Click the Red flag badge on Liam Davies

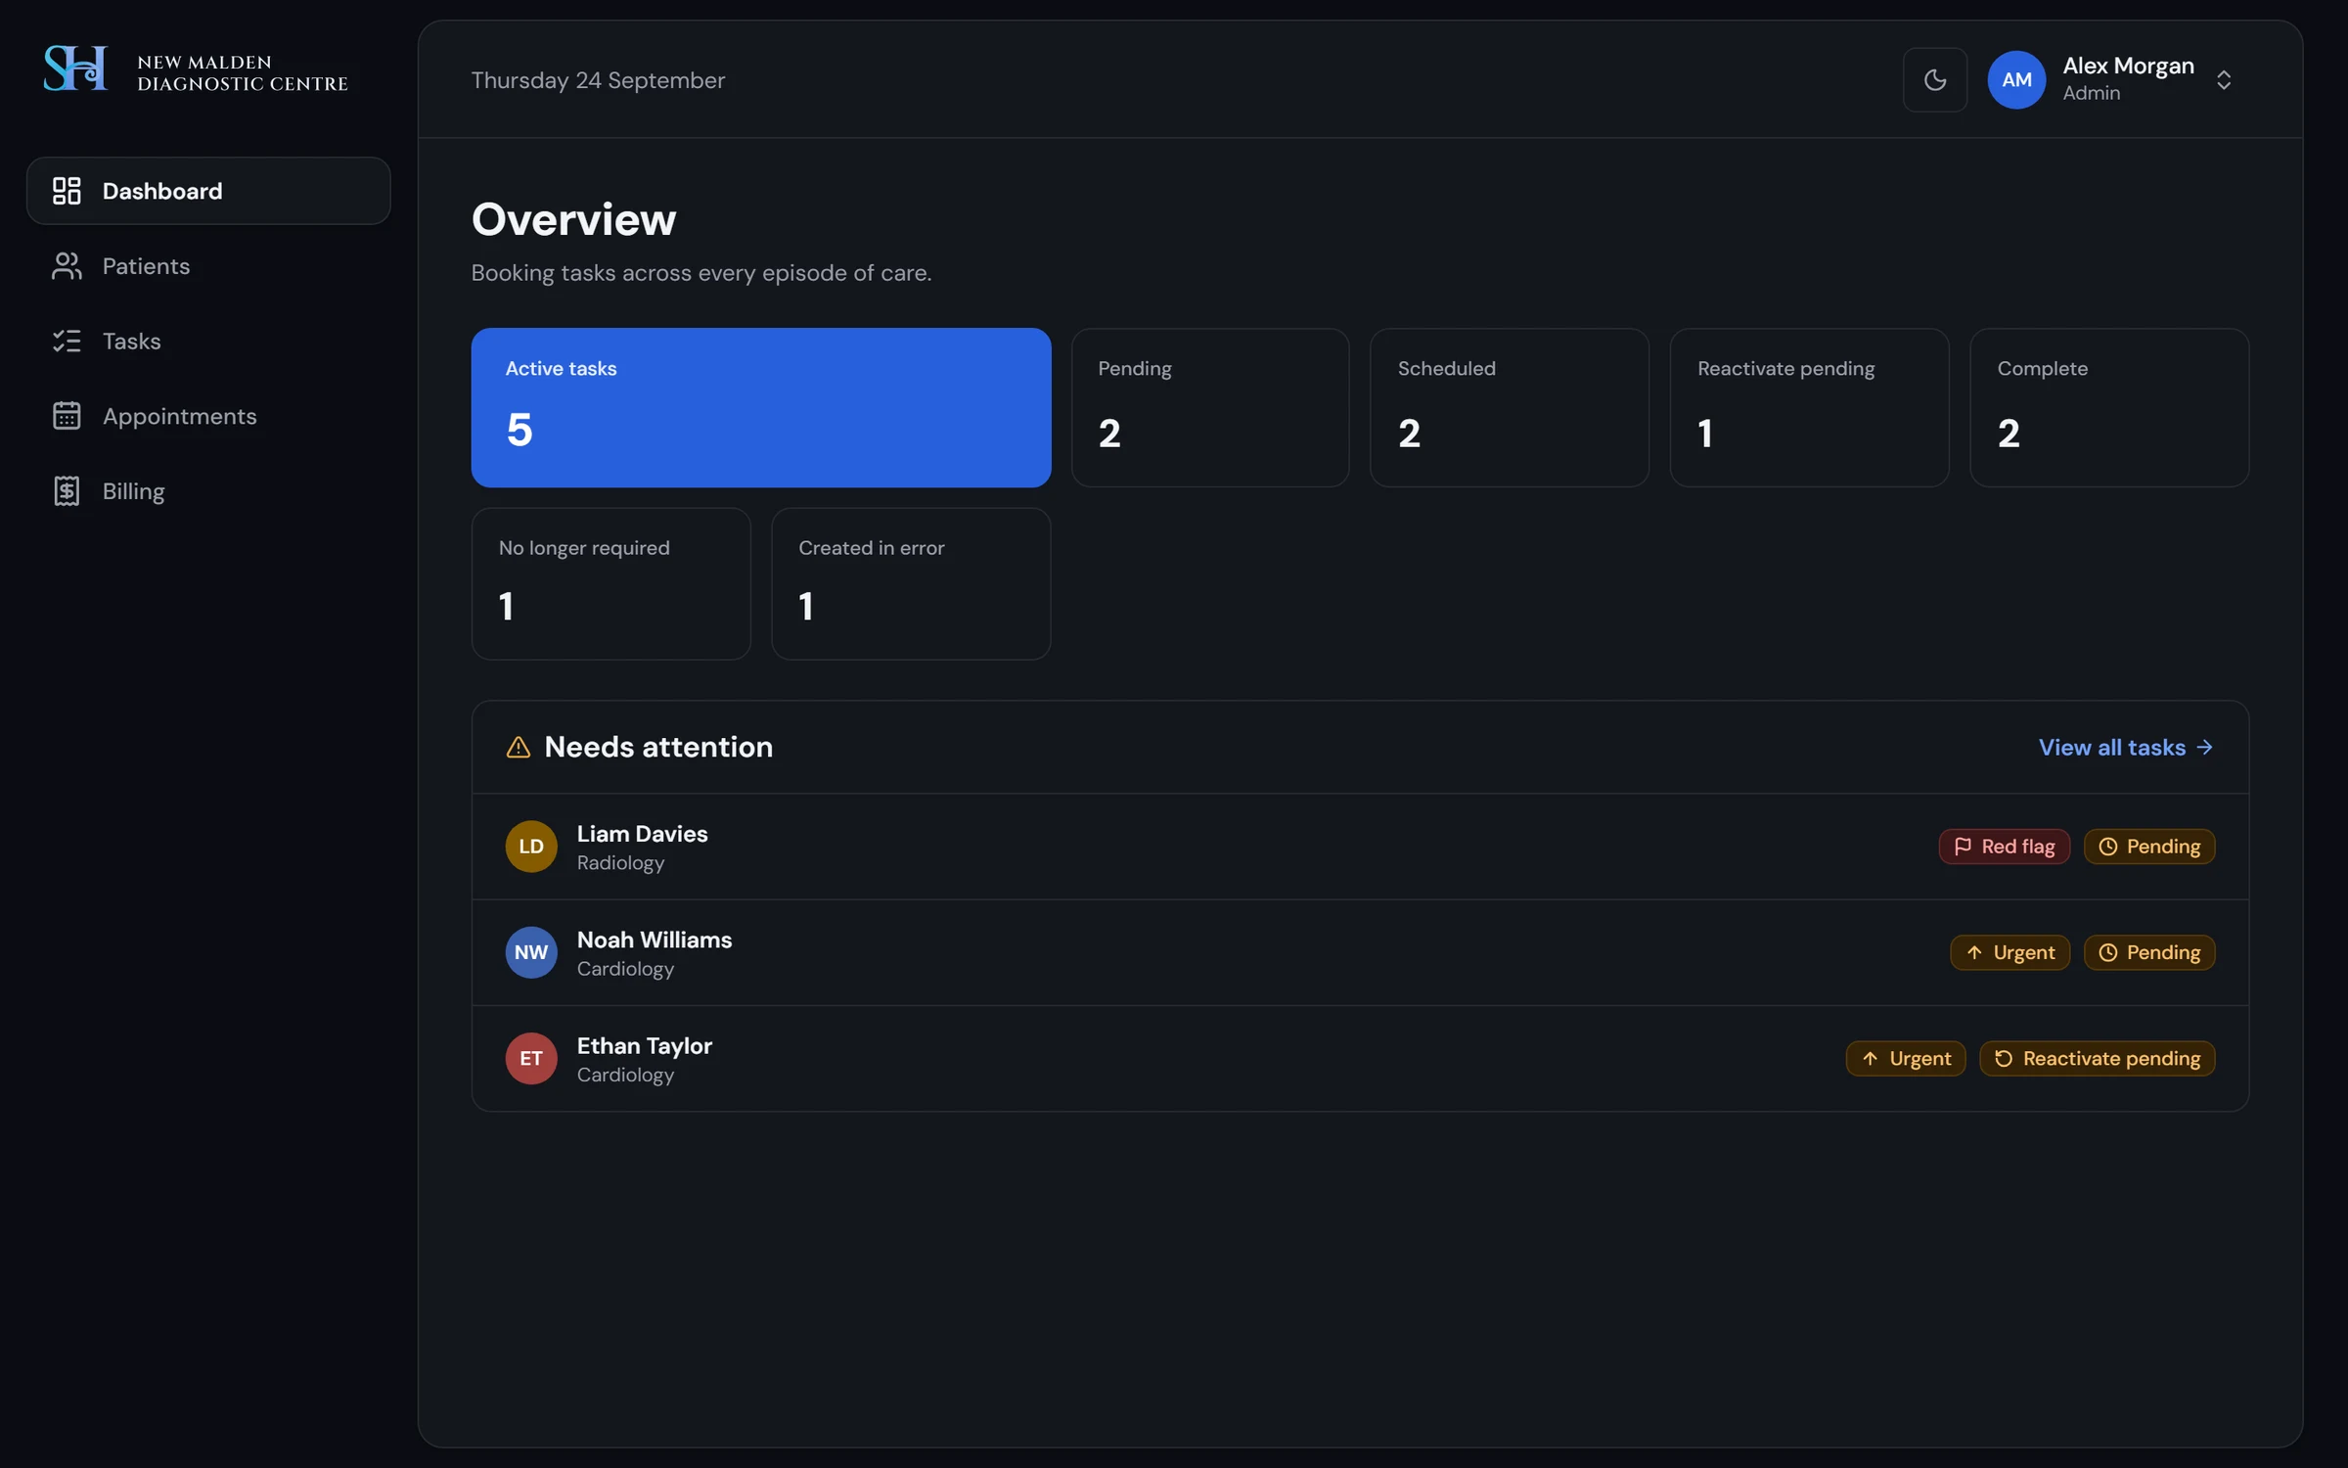click(2003, 847)
